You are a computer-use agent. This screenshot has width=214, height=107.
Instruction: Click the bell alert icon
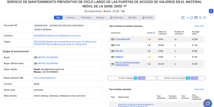[x=200, y=18]
